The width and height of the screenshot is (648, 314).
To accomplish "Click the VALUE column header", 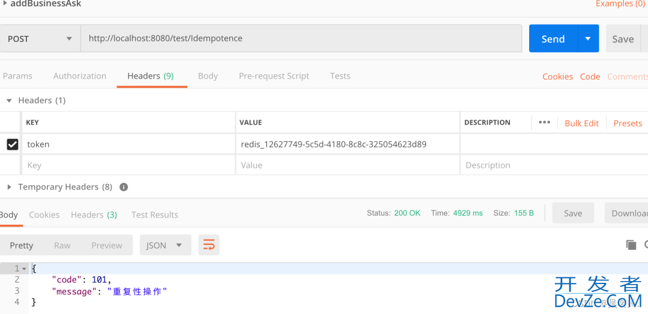I will (x=251, y=123).
